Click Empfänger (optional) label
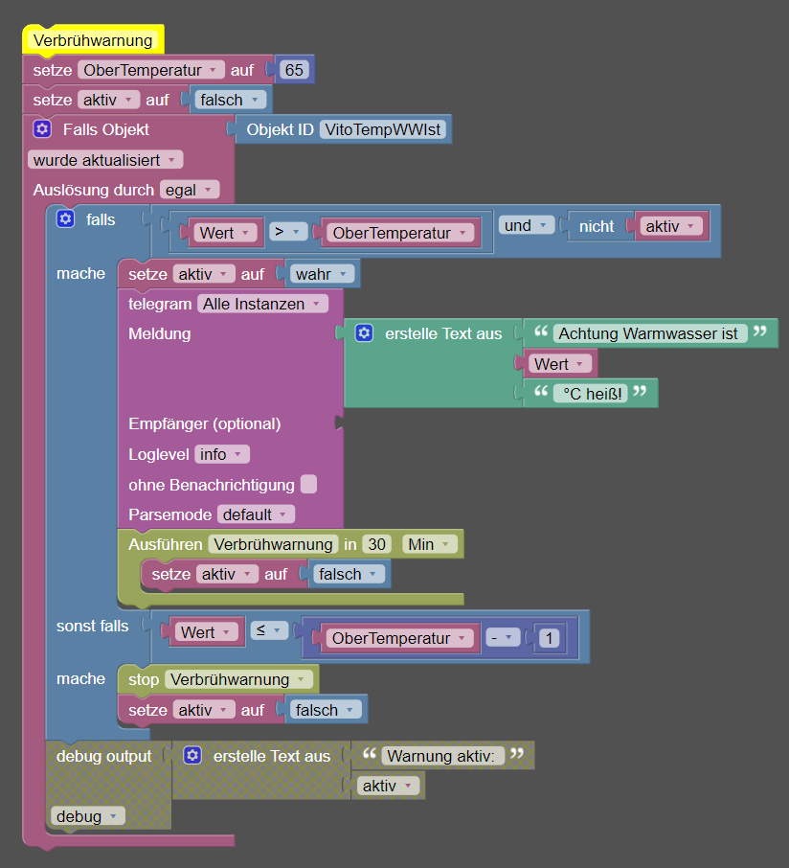This screenshot has width=789, height=868. [x=205, y=424]
